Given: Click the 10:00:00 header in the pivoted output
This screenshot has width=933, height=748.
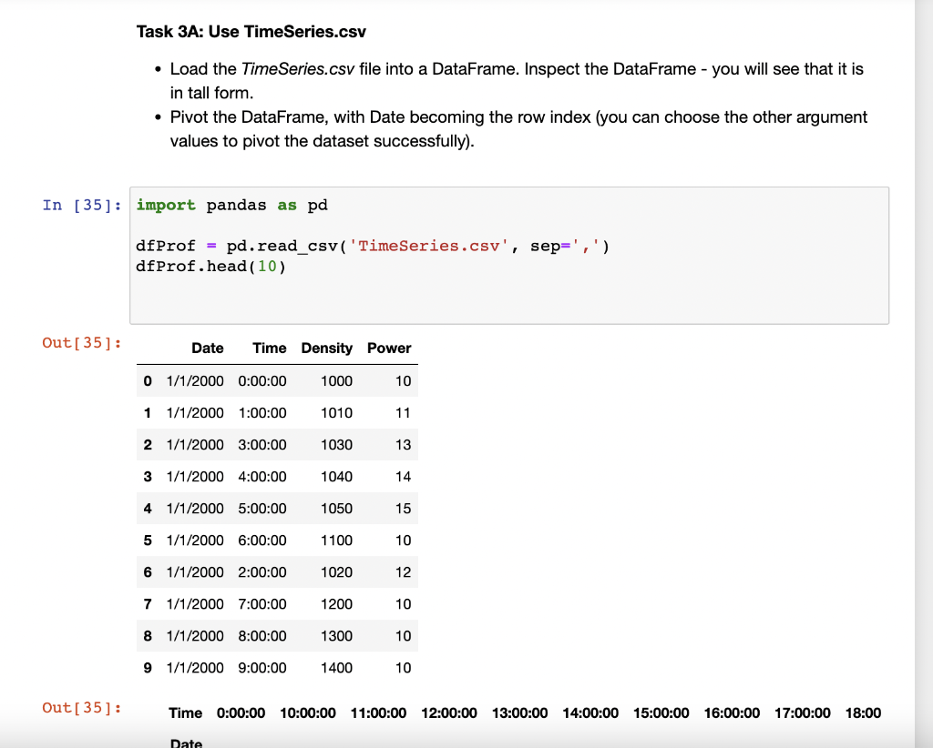Looking at the screenshot, I should tap(308, 713).
